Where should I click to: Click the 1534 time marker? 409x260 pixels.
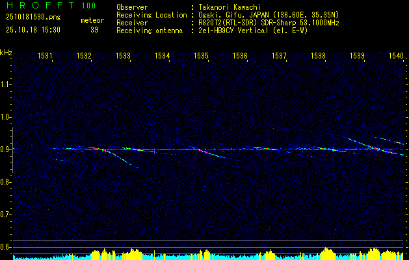(x=163, y=55)
